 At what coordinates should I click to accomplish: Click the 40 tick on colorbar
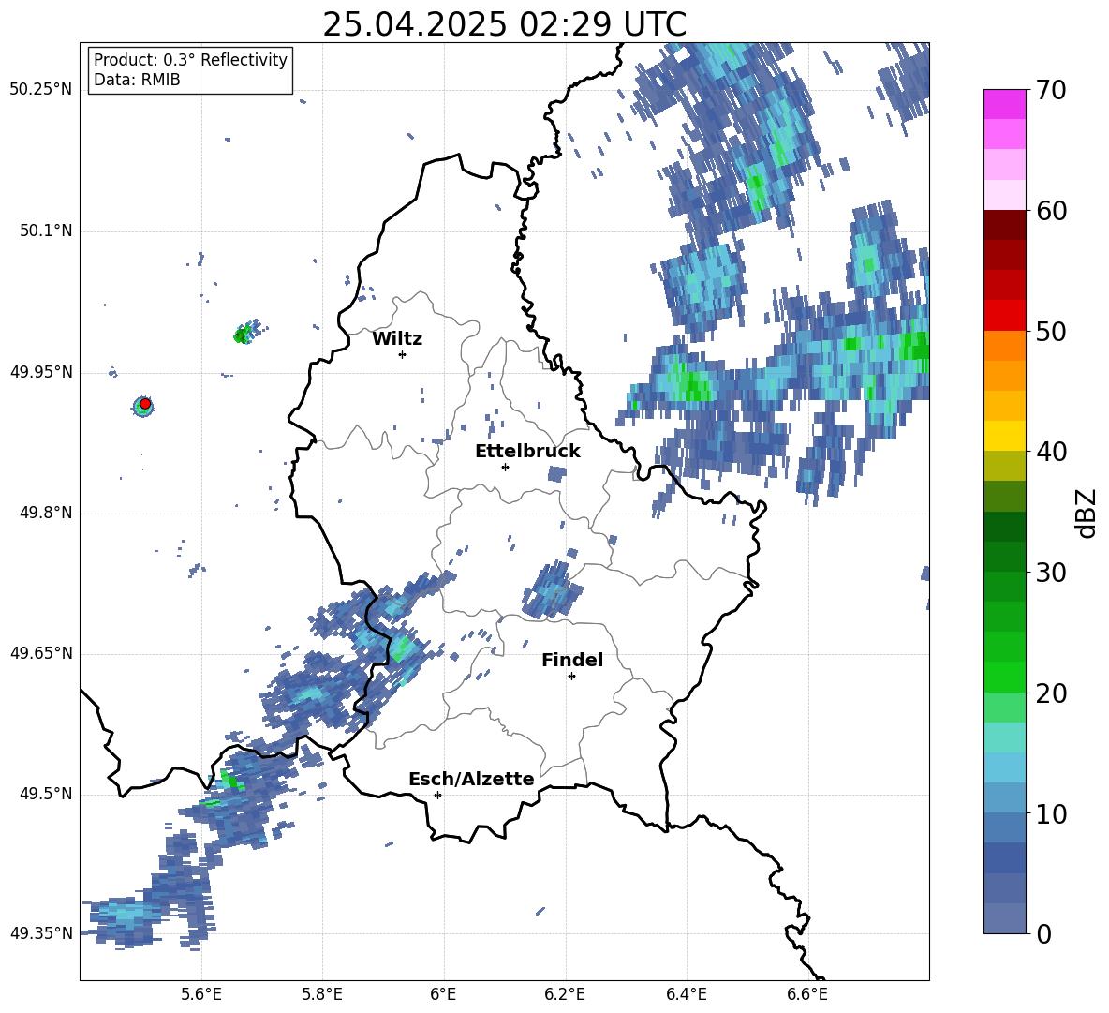(x=1051, y=452)
